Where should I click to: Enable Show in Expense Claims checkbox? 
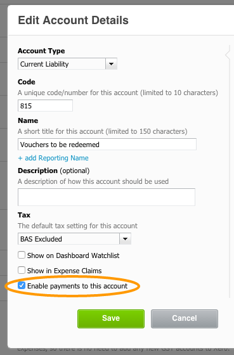(x=22, y=270)
